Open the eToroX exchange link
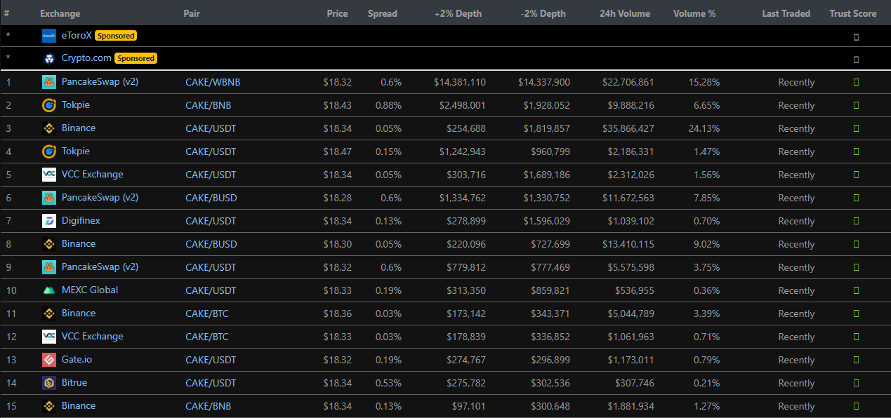Image resolution: width=891 pixels, height=418 pixels. [77, 35]
